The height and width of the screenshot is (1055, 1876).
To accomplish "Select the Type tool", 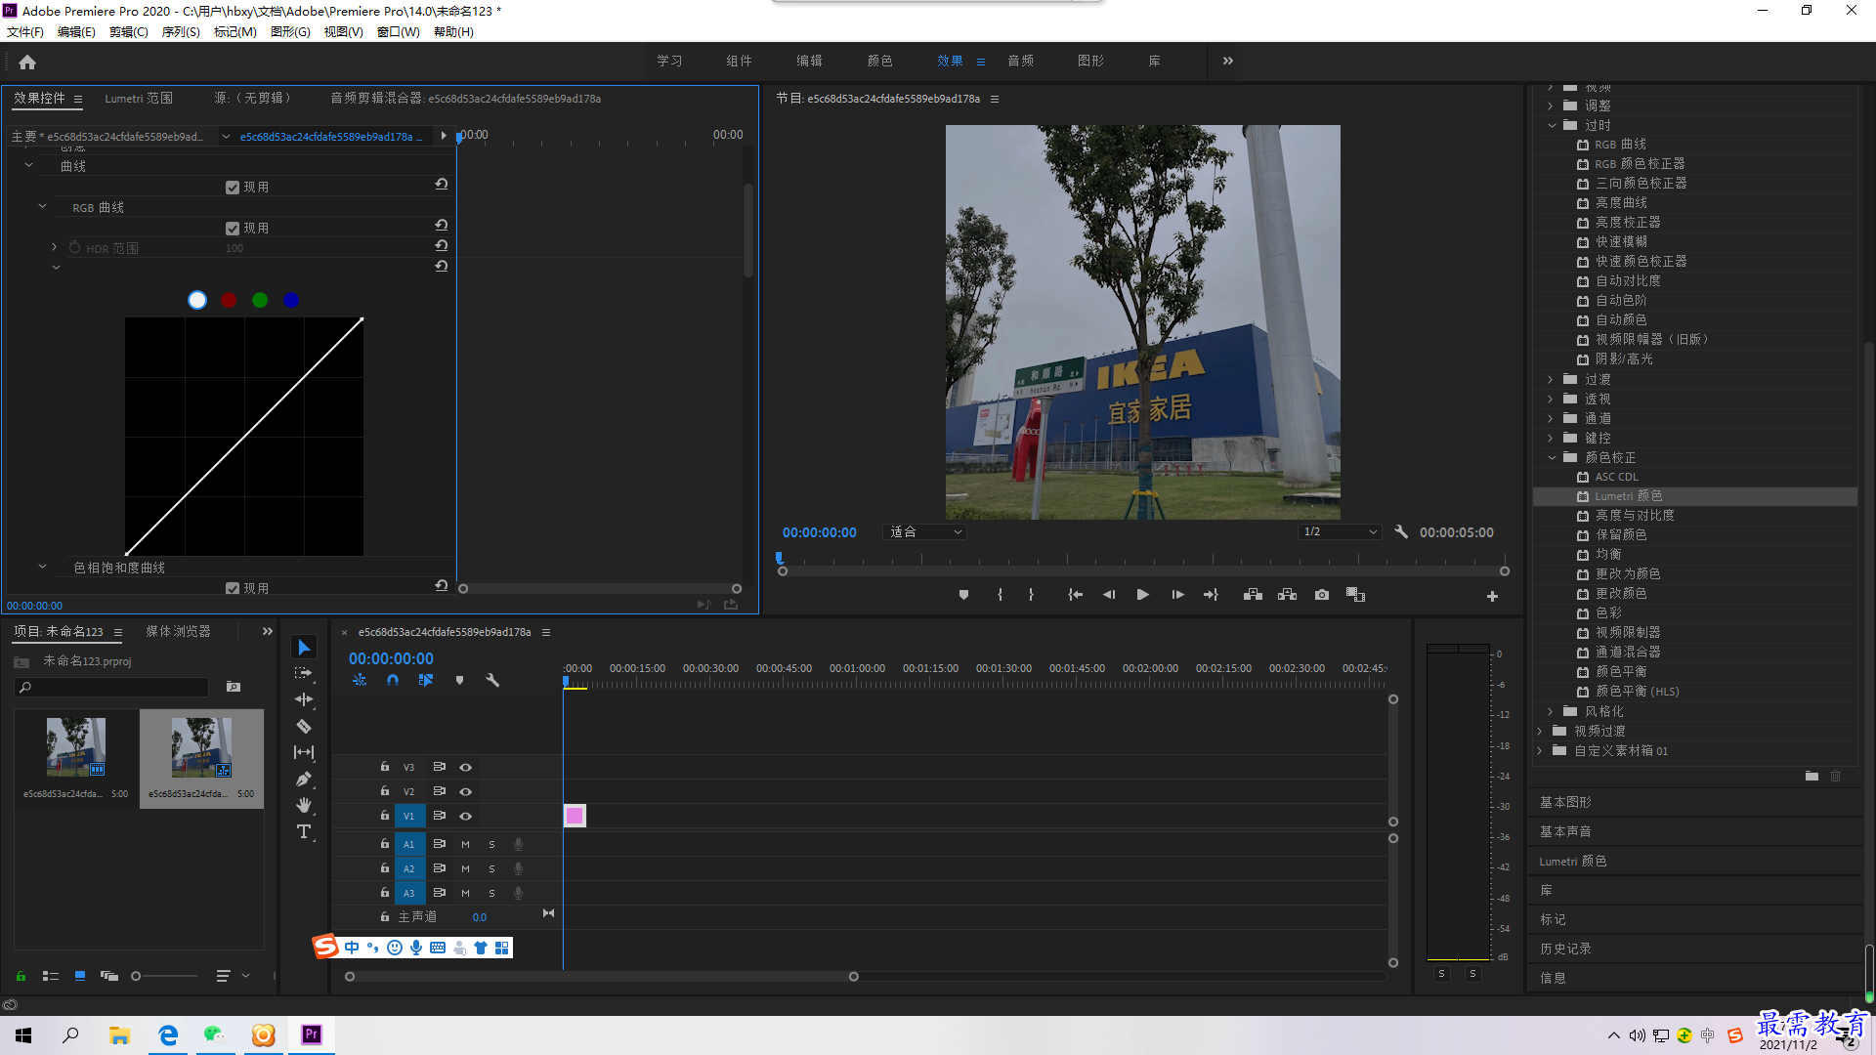I will [304, 831].
